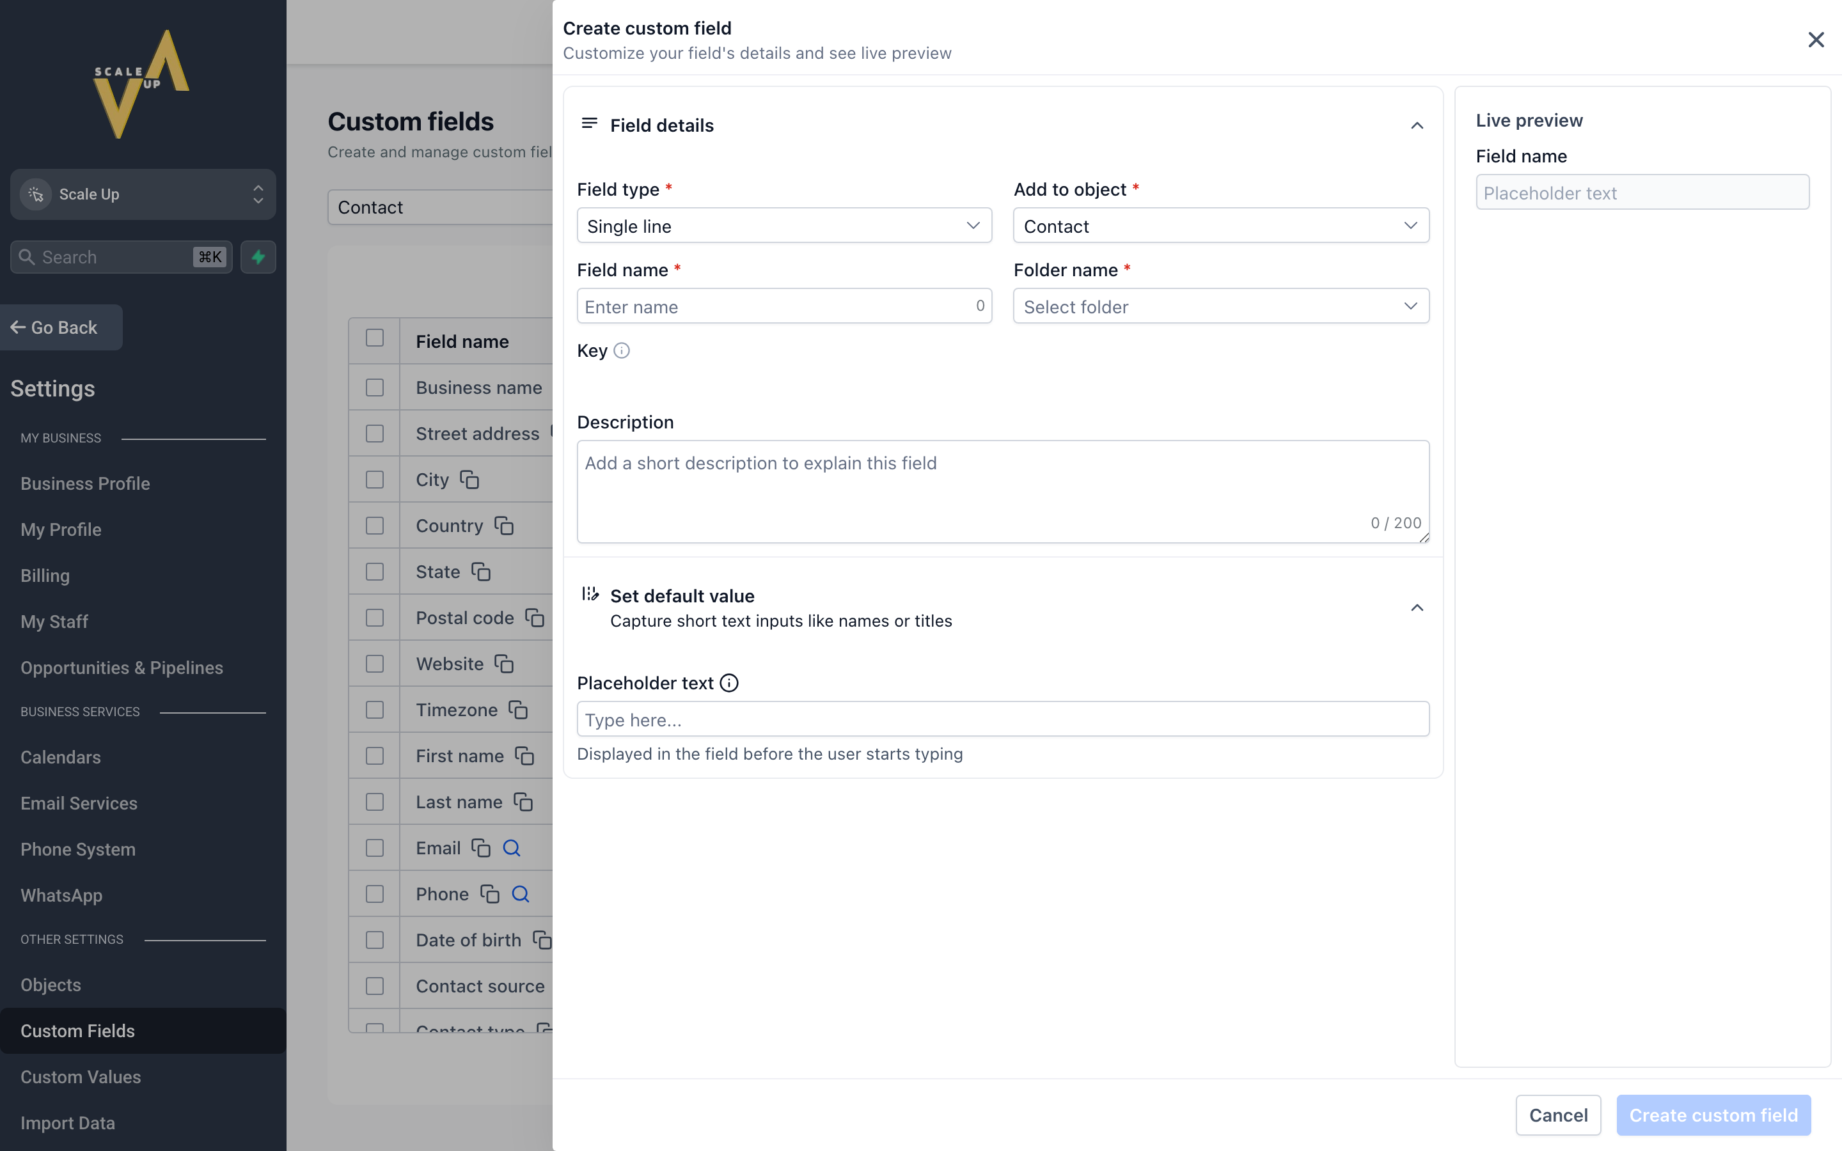
Task: Click the Description text area
Action: [x=1002, y=492]
